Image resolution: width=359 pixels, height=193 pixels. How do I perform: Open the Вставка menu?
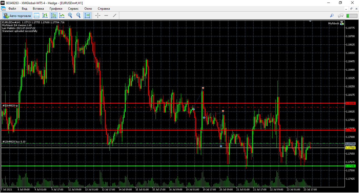[x=38, y=9]
